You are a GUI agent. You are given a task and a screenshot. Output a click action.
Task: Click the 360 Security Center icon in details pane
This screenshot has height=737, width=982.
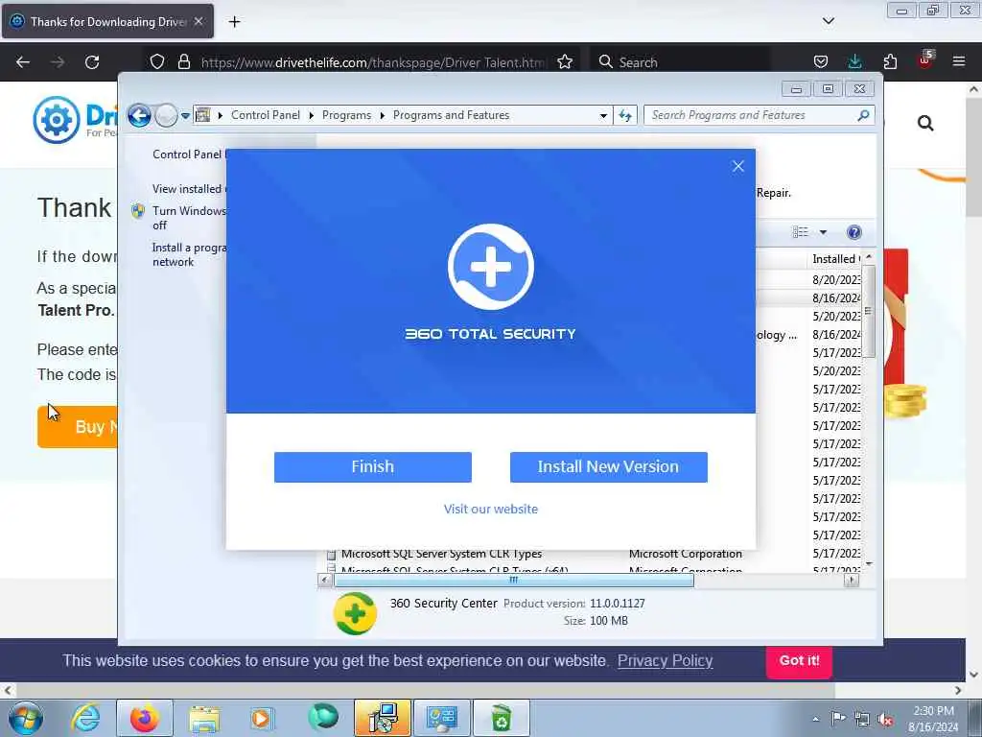(x=355, y=613)
